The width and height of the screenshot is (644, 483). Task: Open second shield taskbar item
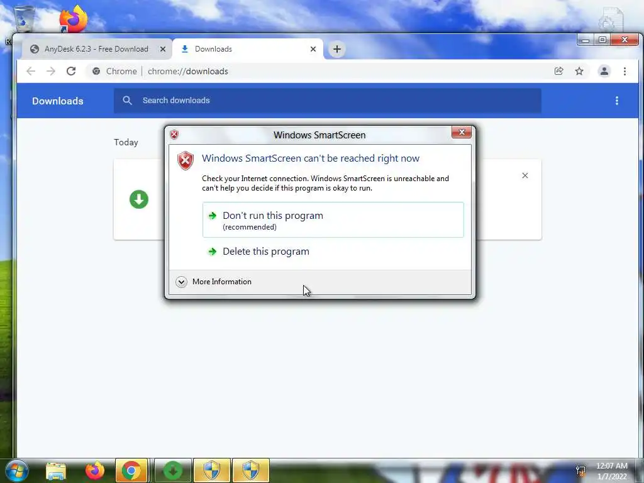pyautogui.click(x=251, y=470)
